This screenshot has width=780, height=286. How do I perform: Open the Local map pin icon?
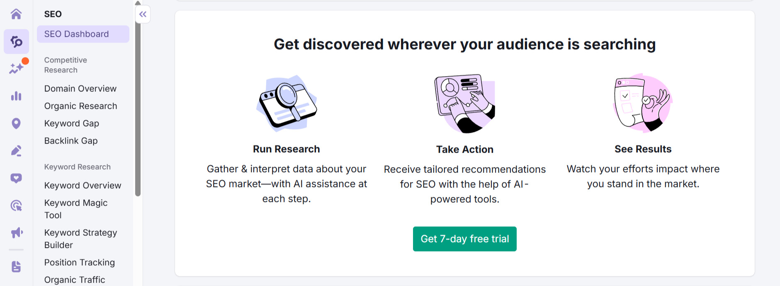[x=16, y=123]
